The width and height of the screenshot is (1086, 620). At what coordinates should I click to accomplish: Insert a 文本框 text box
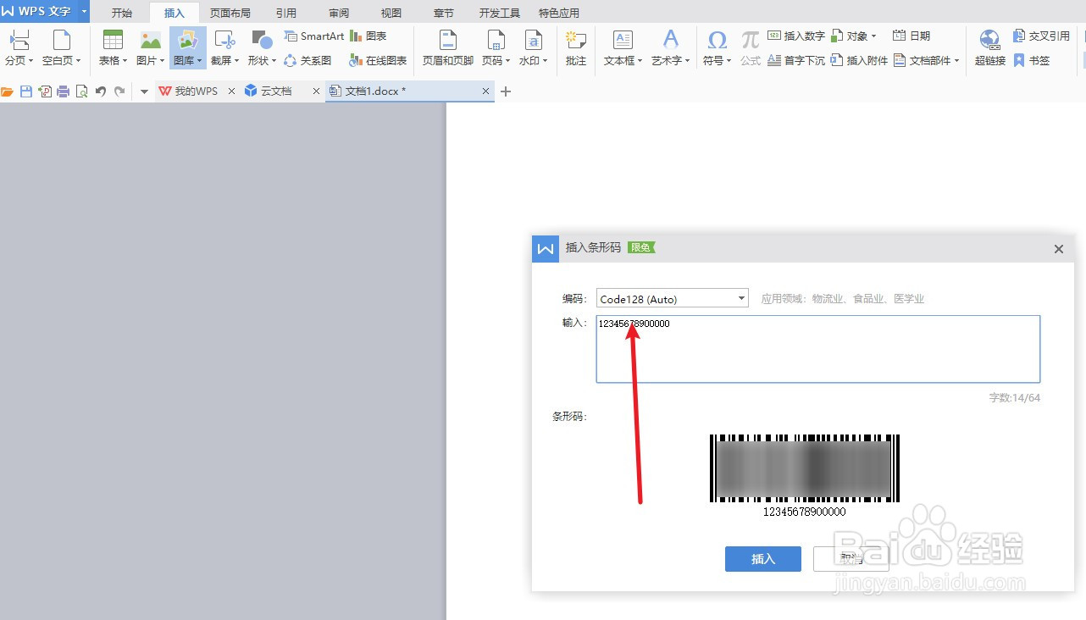click(x=623, y=48)
